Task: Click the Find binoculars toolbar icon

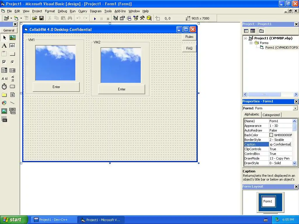Action: coord(70,18)
